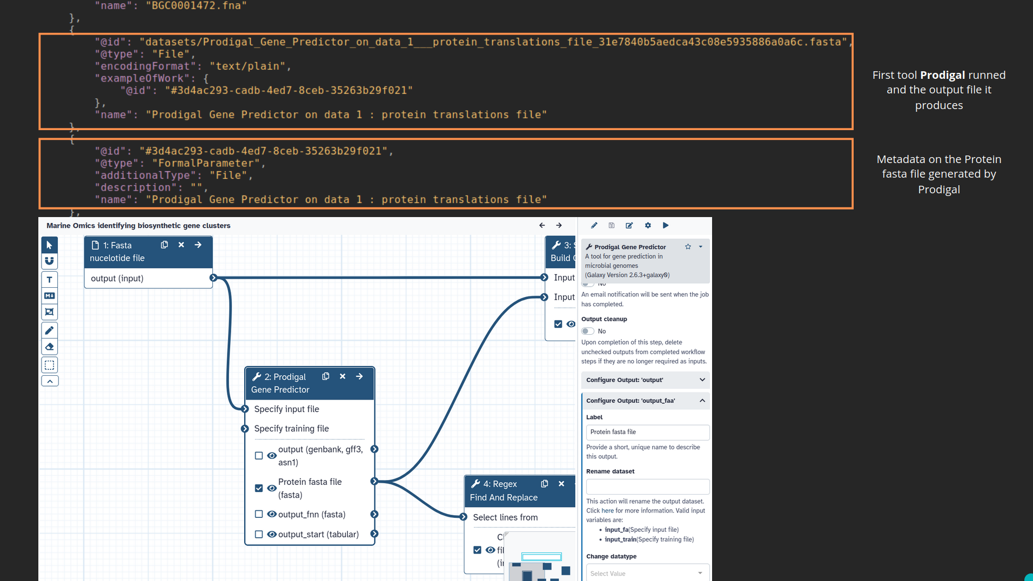The height and width of the screenshot is (581, 1033).
Task: Remove the Prodigal Gene Predictor step
Action: coord(343,376)
